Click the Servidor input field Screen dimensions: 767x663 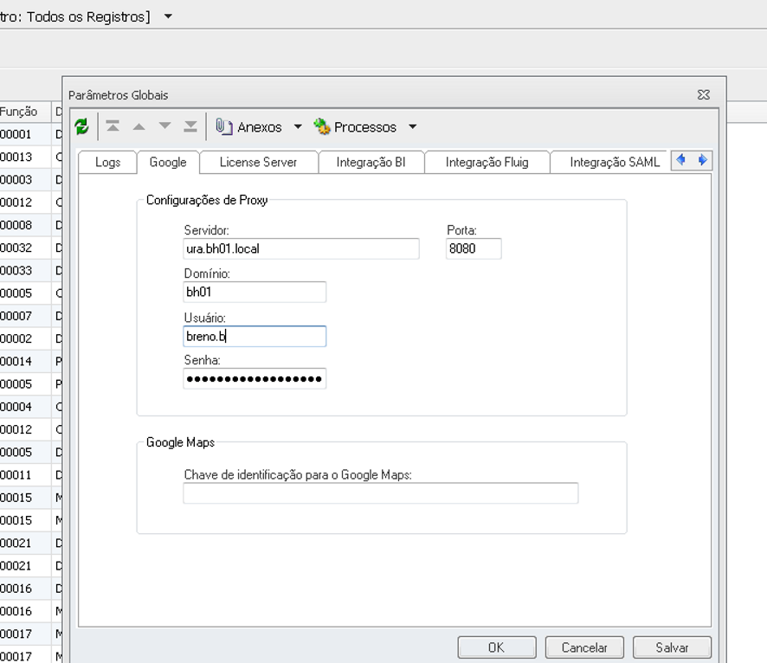(301, 248)
